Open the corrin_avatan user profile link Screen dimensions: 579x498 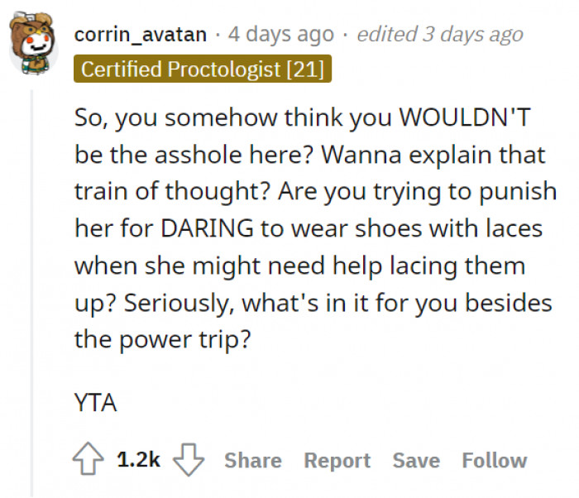140,34
